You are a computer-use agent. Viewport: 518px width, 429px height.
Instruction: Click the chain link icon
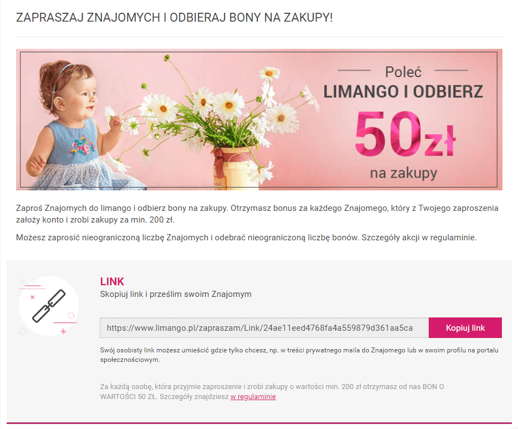point(49,306)
